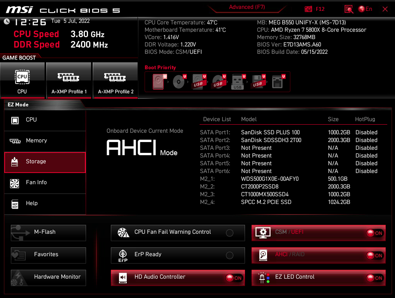Select the USB CD boot device icon

(x=219, y=82)
